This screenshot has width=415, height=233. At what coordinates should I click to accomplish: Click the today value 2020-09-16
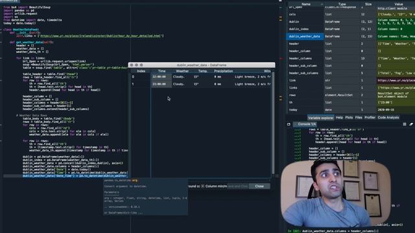pos(386,109)
